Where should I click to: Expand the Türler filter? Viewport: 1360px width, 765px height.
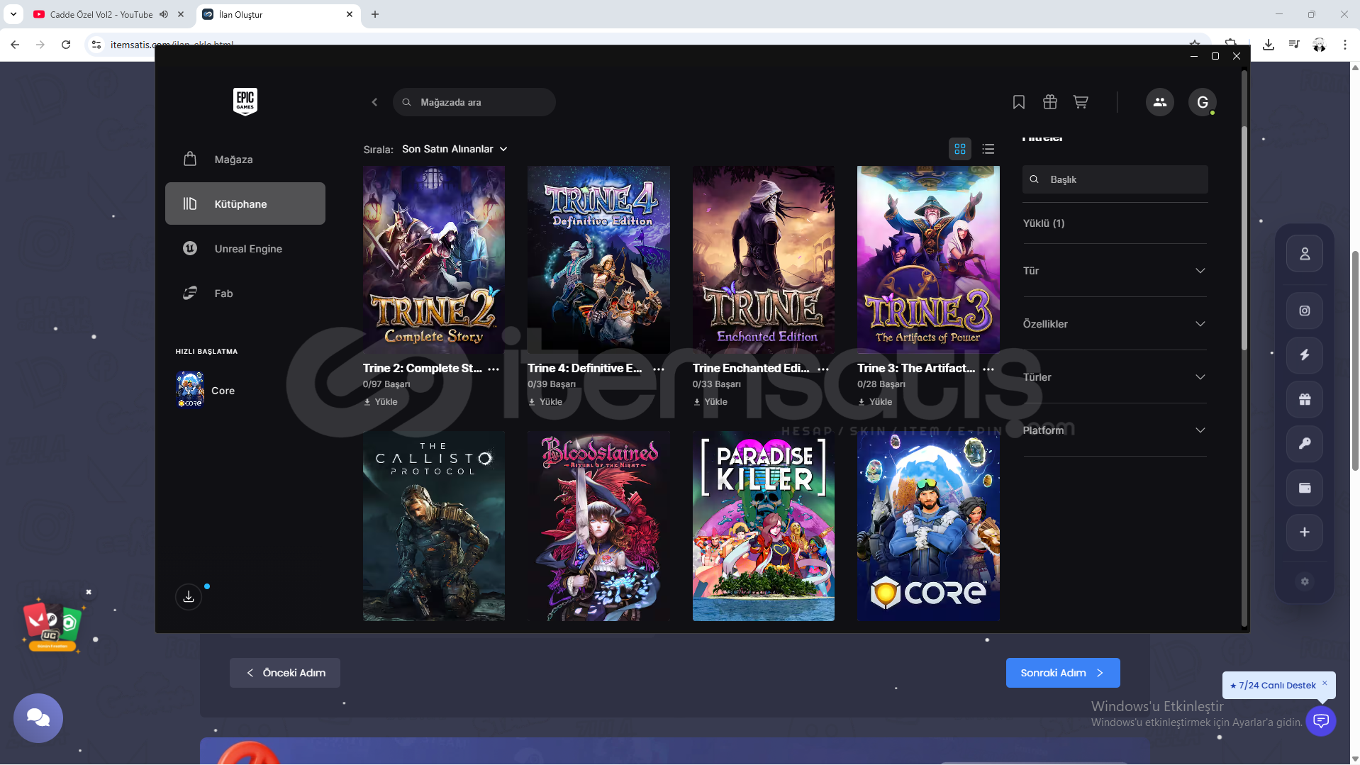click(1115, 377)
